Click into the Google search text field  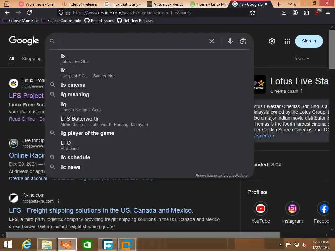[132, 41]
